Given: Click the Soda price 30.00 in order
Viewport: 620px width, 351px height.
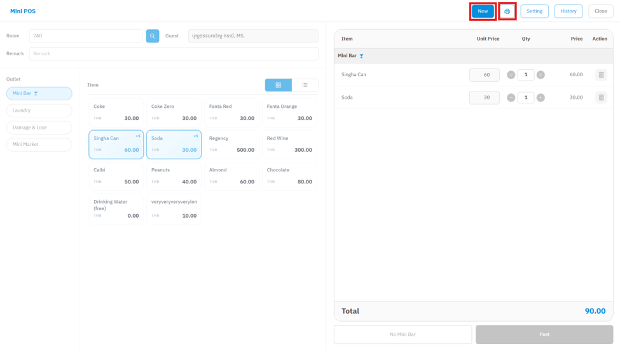Looking at the screenshot, I should click(x=576, y=98).
